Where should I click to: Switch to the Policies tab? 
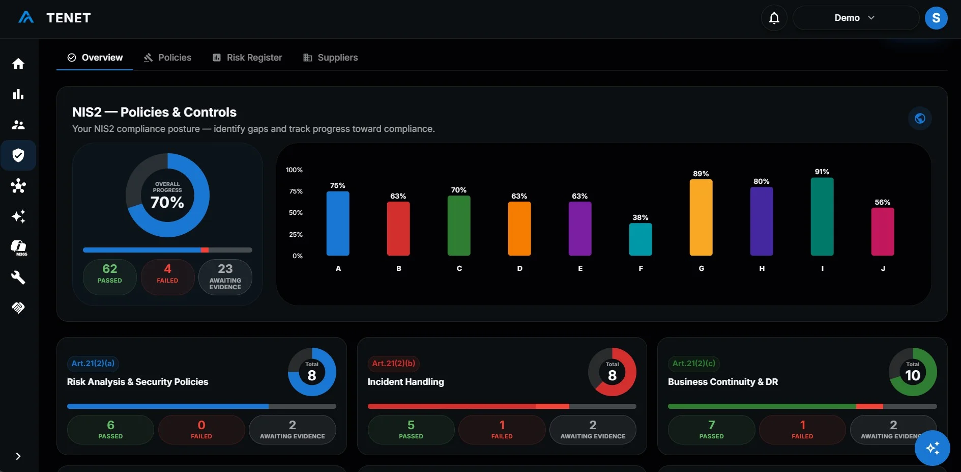(x=167, y=58)
